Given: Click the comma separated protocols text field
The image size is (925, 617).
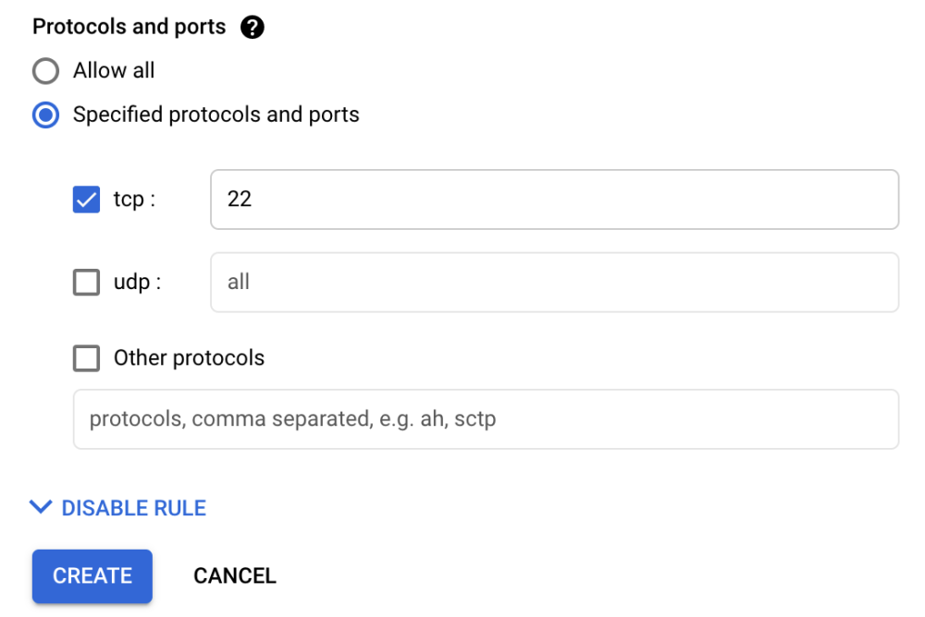Looking at the screenshot, I should pyautogui.click(x=486, y=419).
